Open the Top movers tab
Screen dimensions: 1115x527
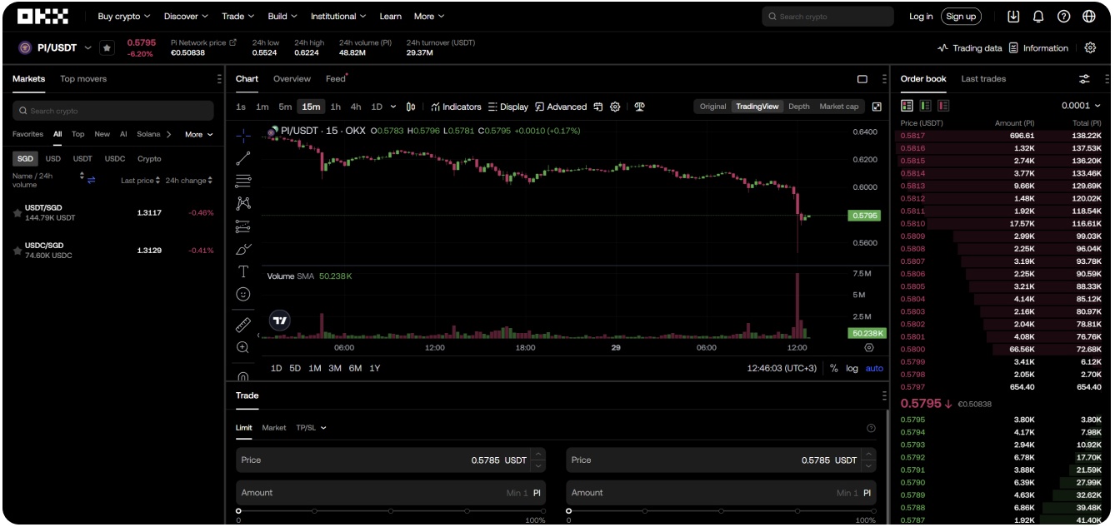[83, 79]
